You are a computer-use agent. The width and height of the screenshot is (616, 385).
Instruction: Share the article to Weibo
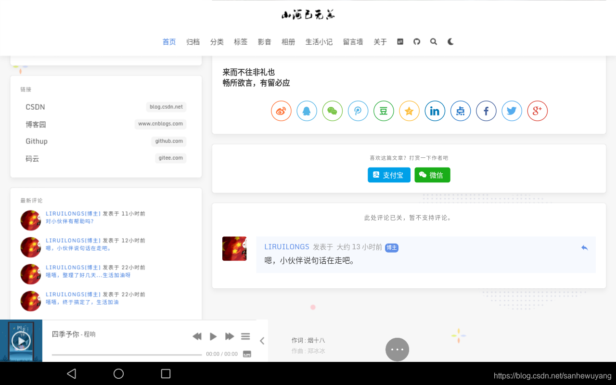(x=281, y=111)
